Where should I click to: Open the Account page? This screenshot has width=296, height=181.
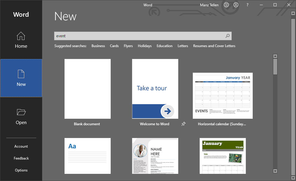tap(21, 146)
